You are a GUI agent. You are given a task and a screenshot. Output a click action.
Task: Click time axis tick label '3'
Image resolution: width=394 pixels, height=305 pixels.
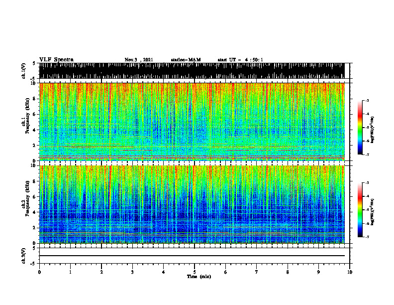[x=132, y=272]
